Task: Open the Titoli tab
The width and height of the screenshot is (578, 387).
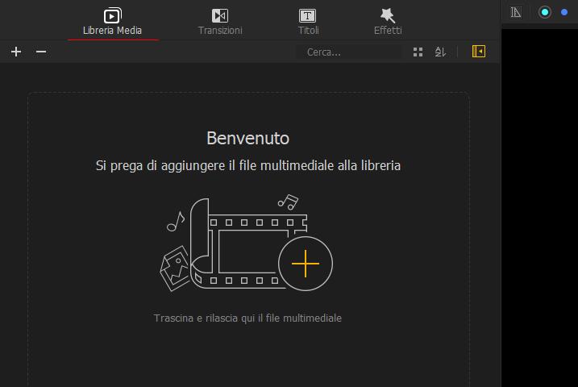Action: tap(308, 22)
